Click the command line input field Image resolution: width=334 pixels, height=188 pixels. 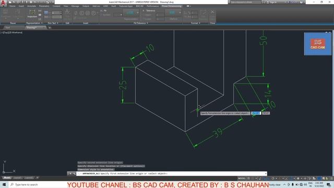click(172, 173)
